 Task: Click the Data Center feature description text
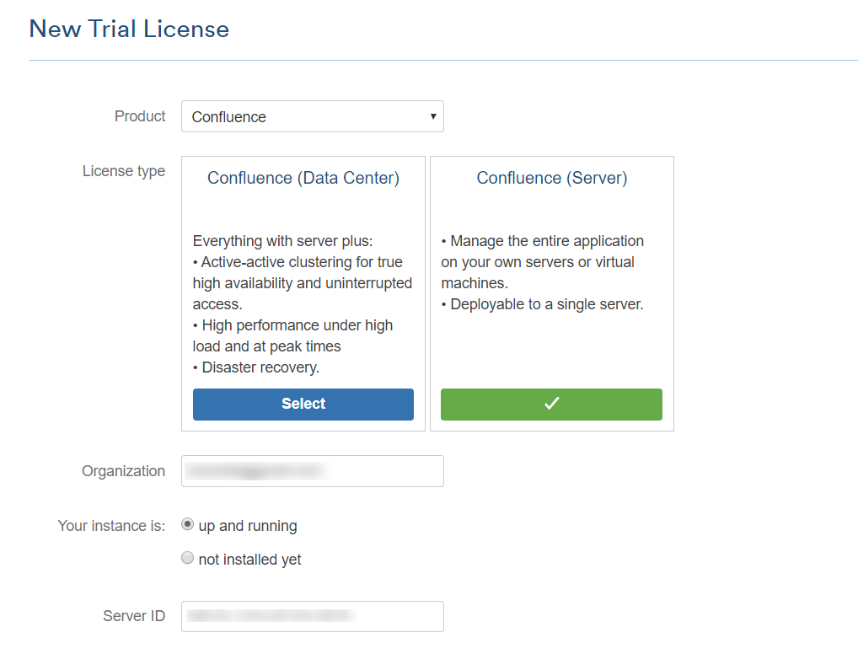click(x=303, y=304)
